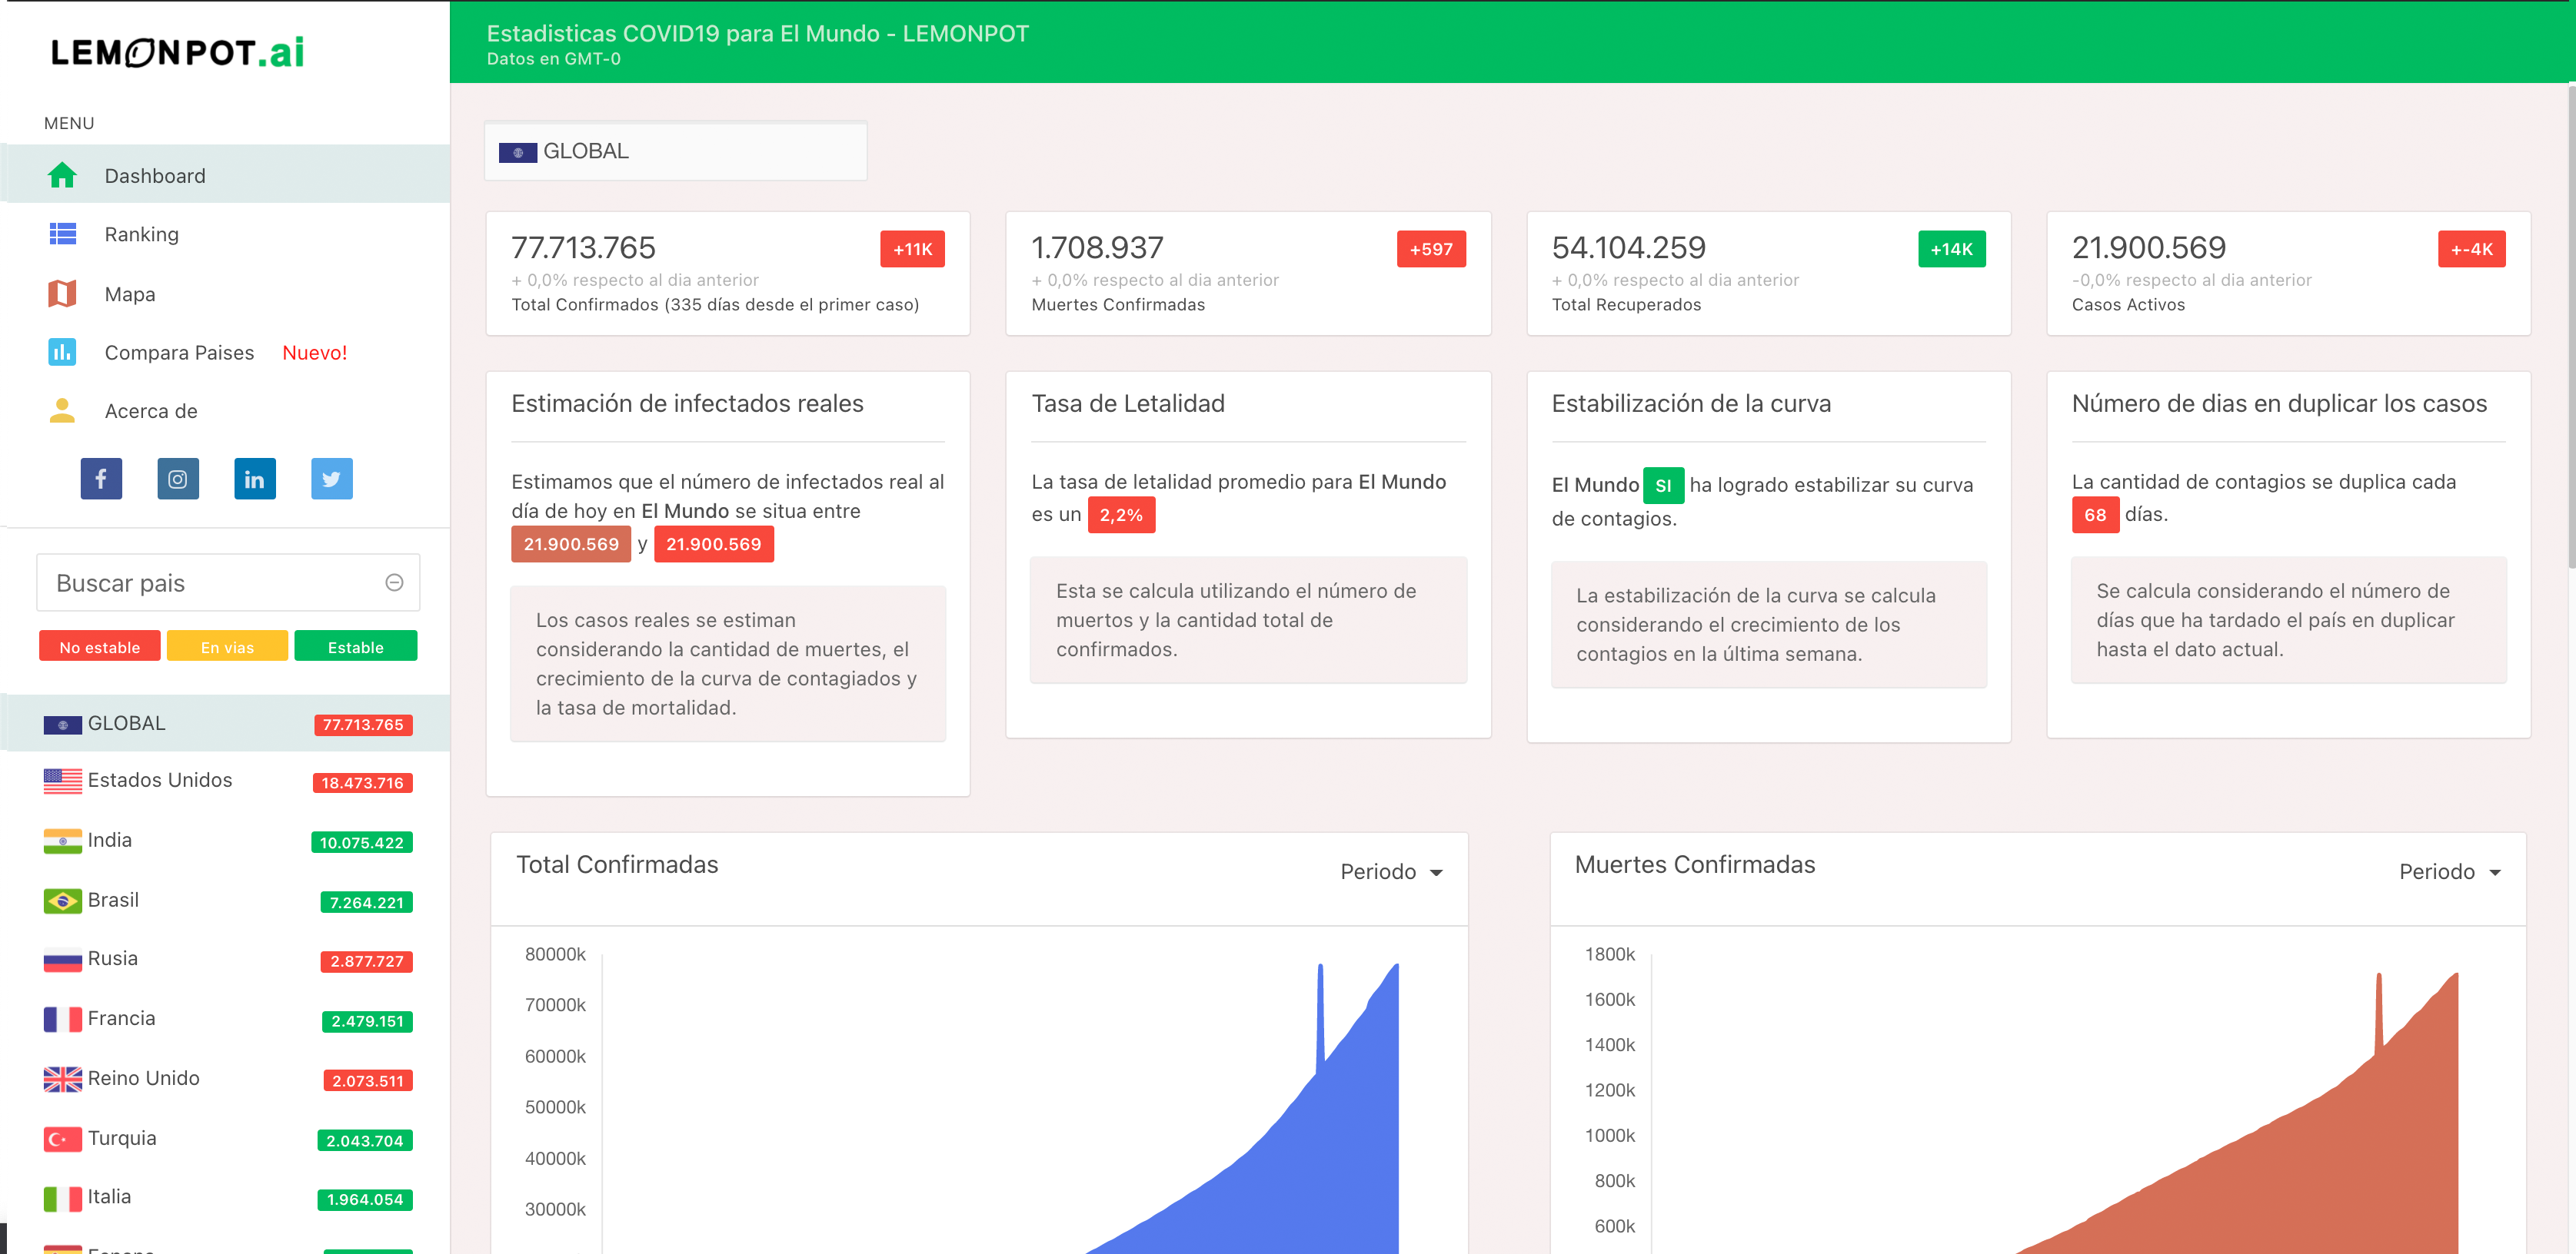Viewport: 2576px width, 1254px height.
Task: Open the LinkedIn social link
Action: point(255,479)
